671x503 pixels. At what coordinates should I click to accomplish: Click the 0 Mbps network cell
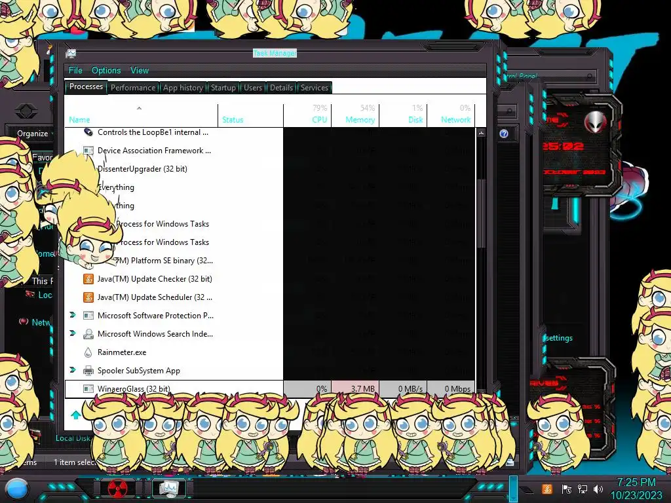(451, 388)
